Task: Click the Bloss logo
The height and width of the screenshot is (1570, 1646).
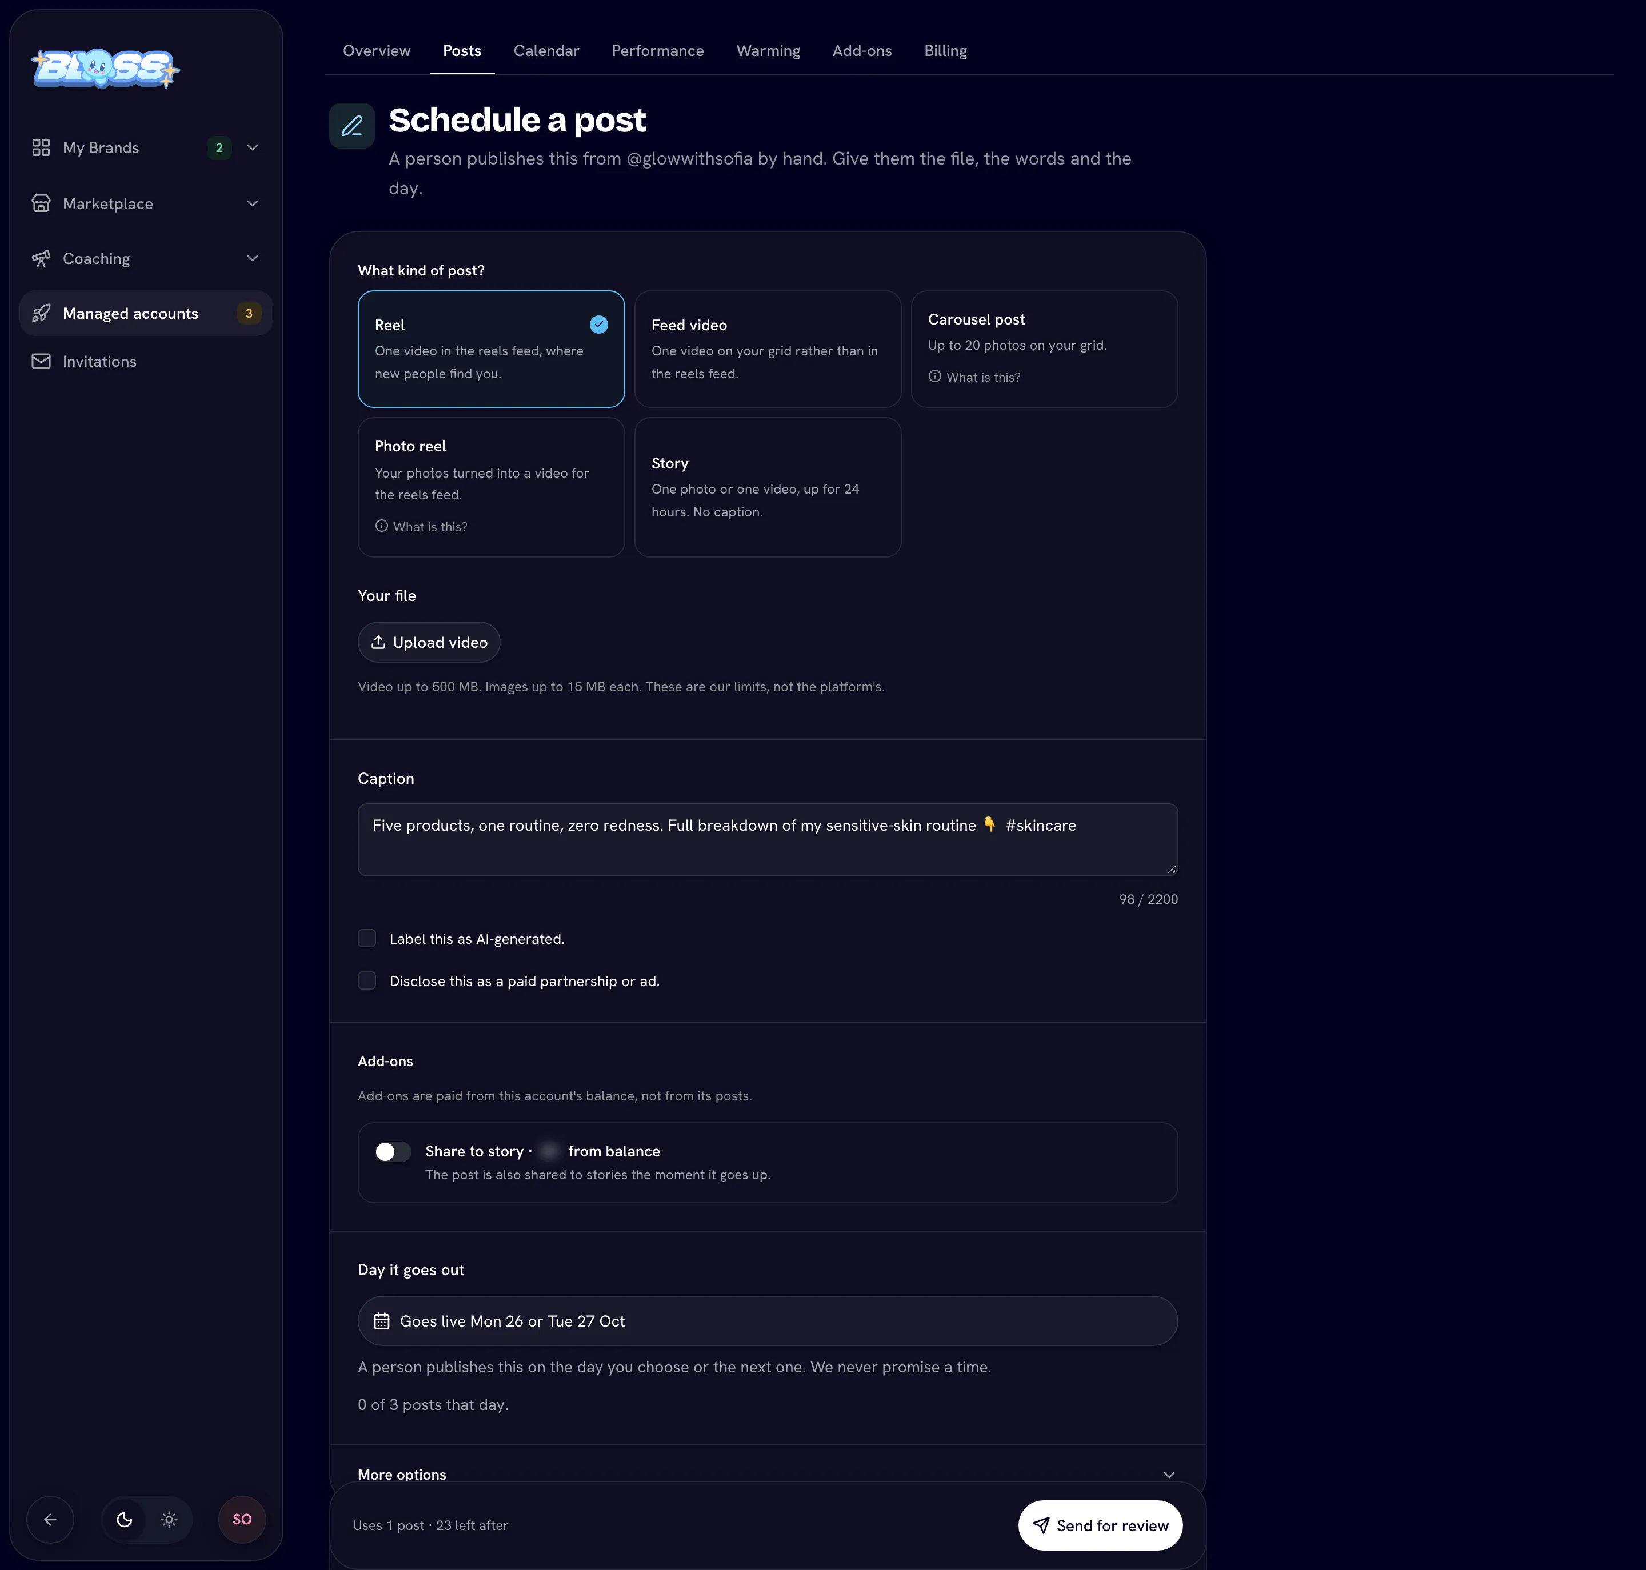Action: pos(106,69)
